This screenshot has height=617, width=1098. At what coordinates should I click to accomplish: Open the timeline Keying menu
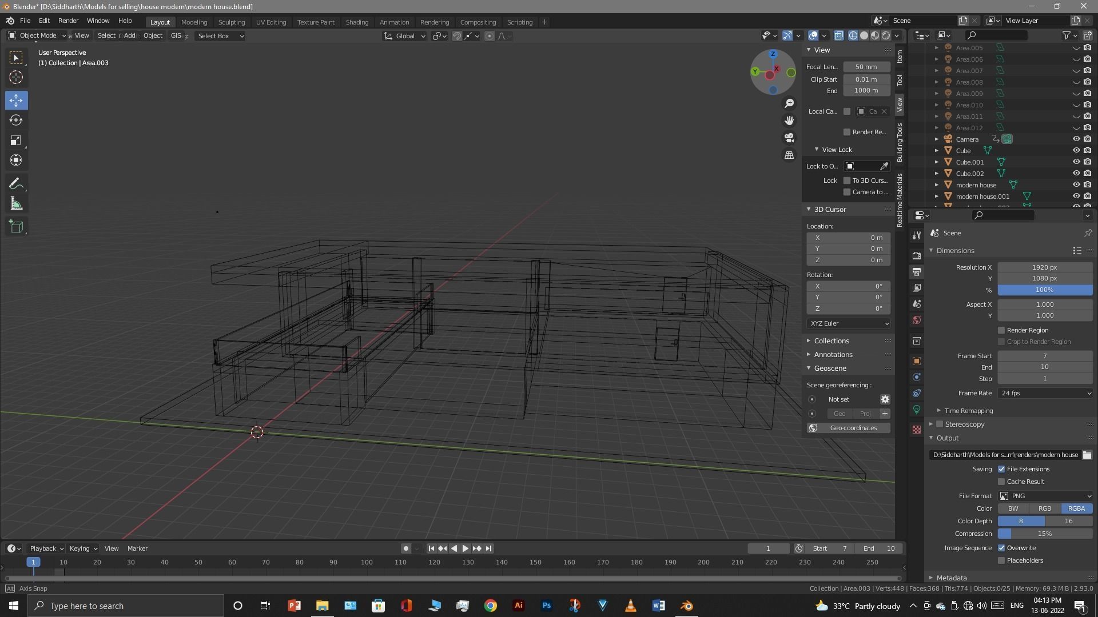[x=83, y=548]
